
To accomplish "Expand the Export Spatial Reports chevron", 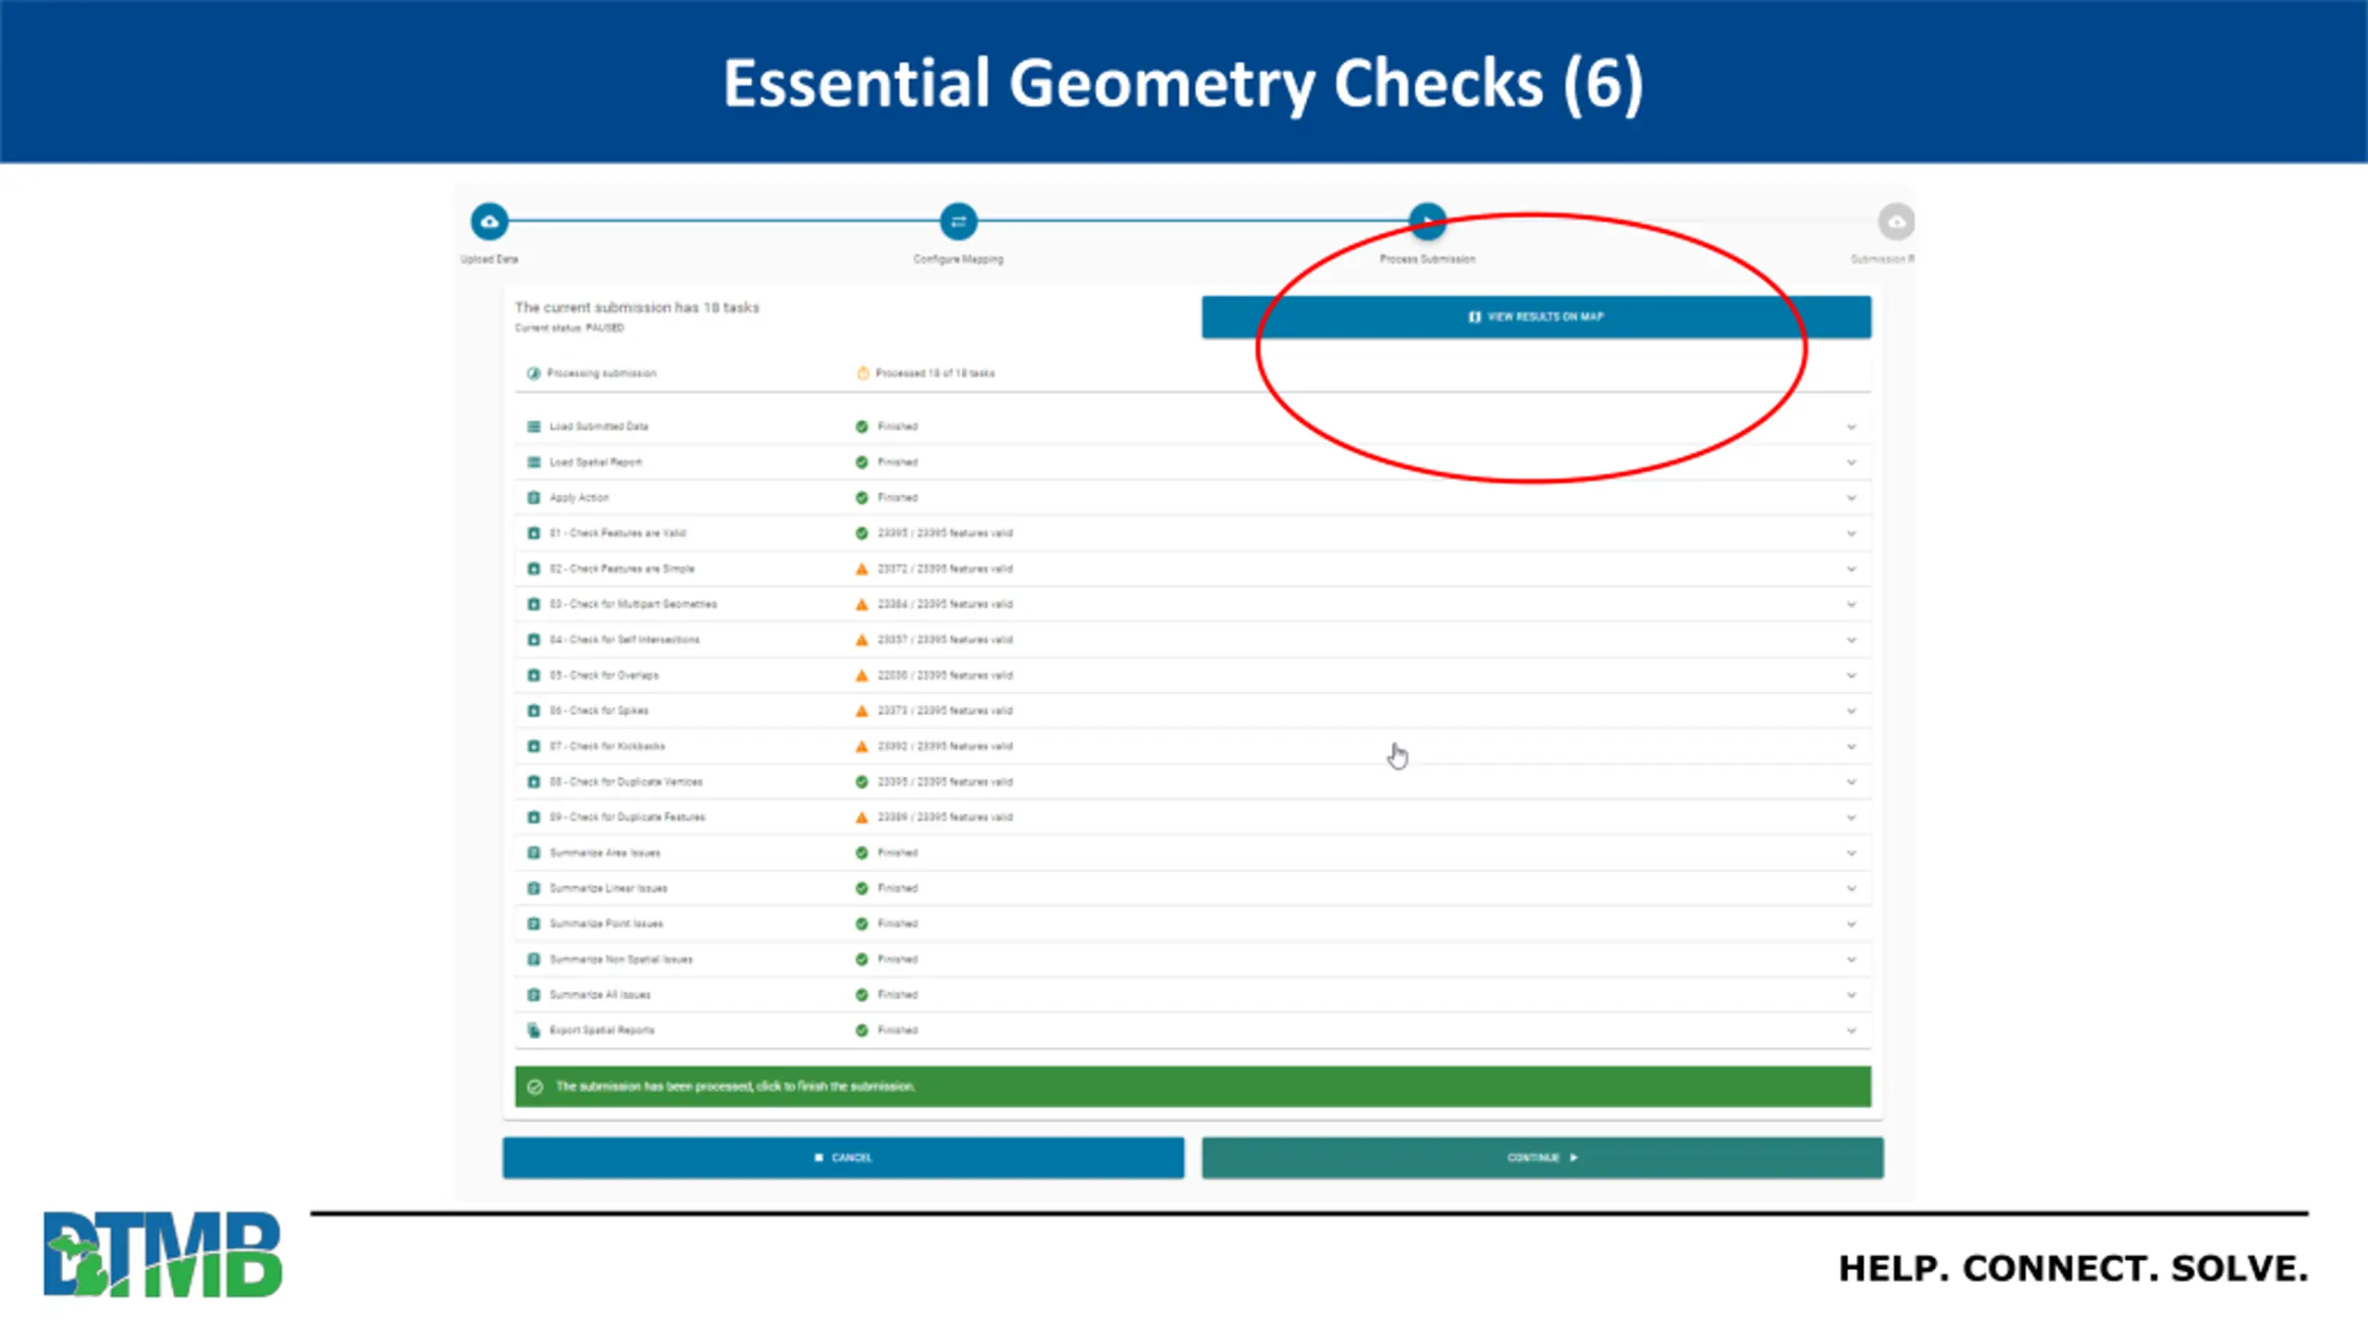I will click(1851, 1030).
